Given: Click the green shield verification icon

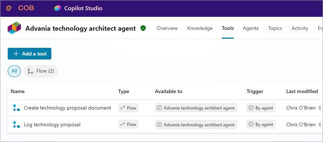Looking at the screenshot, I should 143,28.
